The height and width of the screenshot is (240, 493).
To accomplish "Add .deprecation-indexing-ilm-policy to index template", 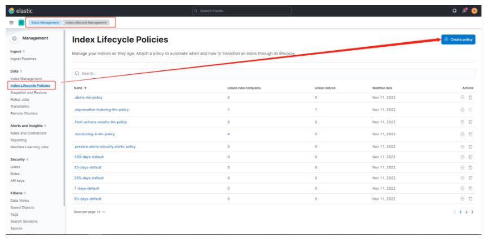I will pos(462,110).
